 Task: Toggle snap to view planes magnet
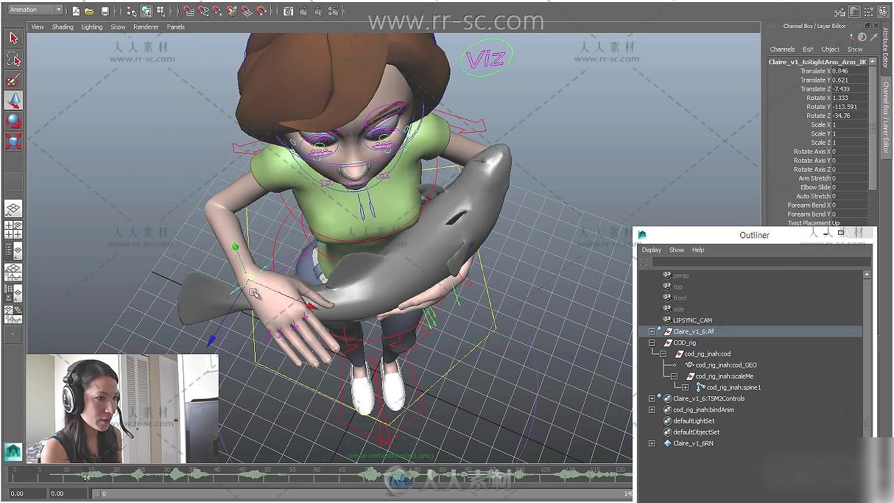247,11
